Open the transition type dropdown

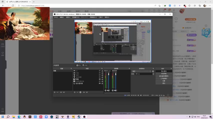(x=141, y=71)
